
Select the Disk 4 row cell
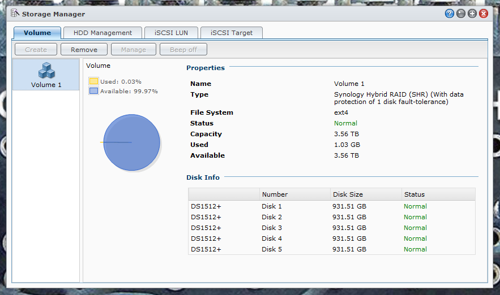(x=272, y=238)
